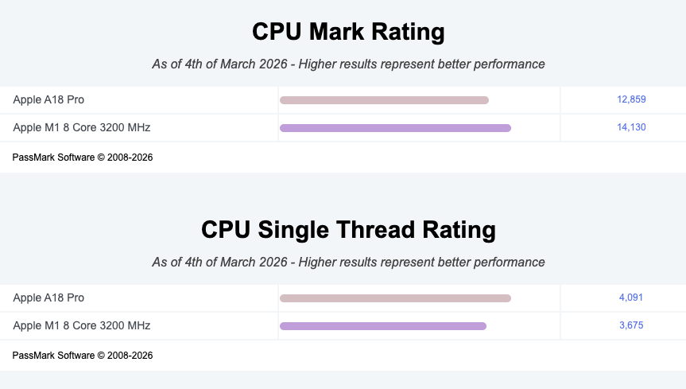Click the CPU Mark Rating heading
The width and height of the screenshot is (686, 389).
point(348,32)
